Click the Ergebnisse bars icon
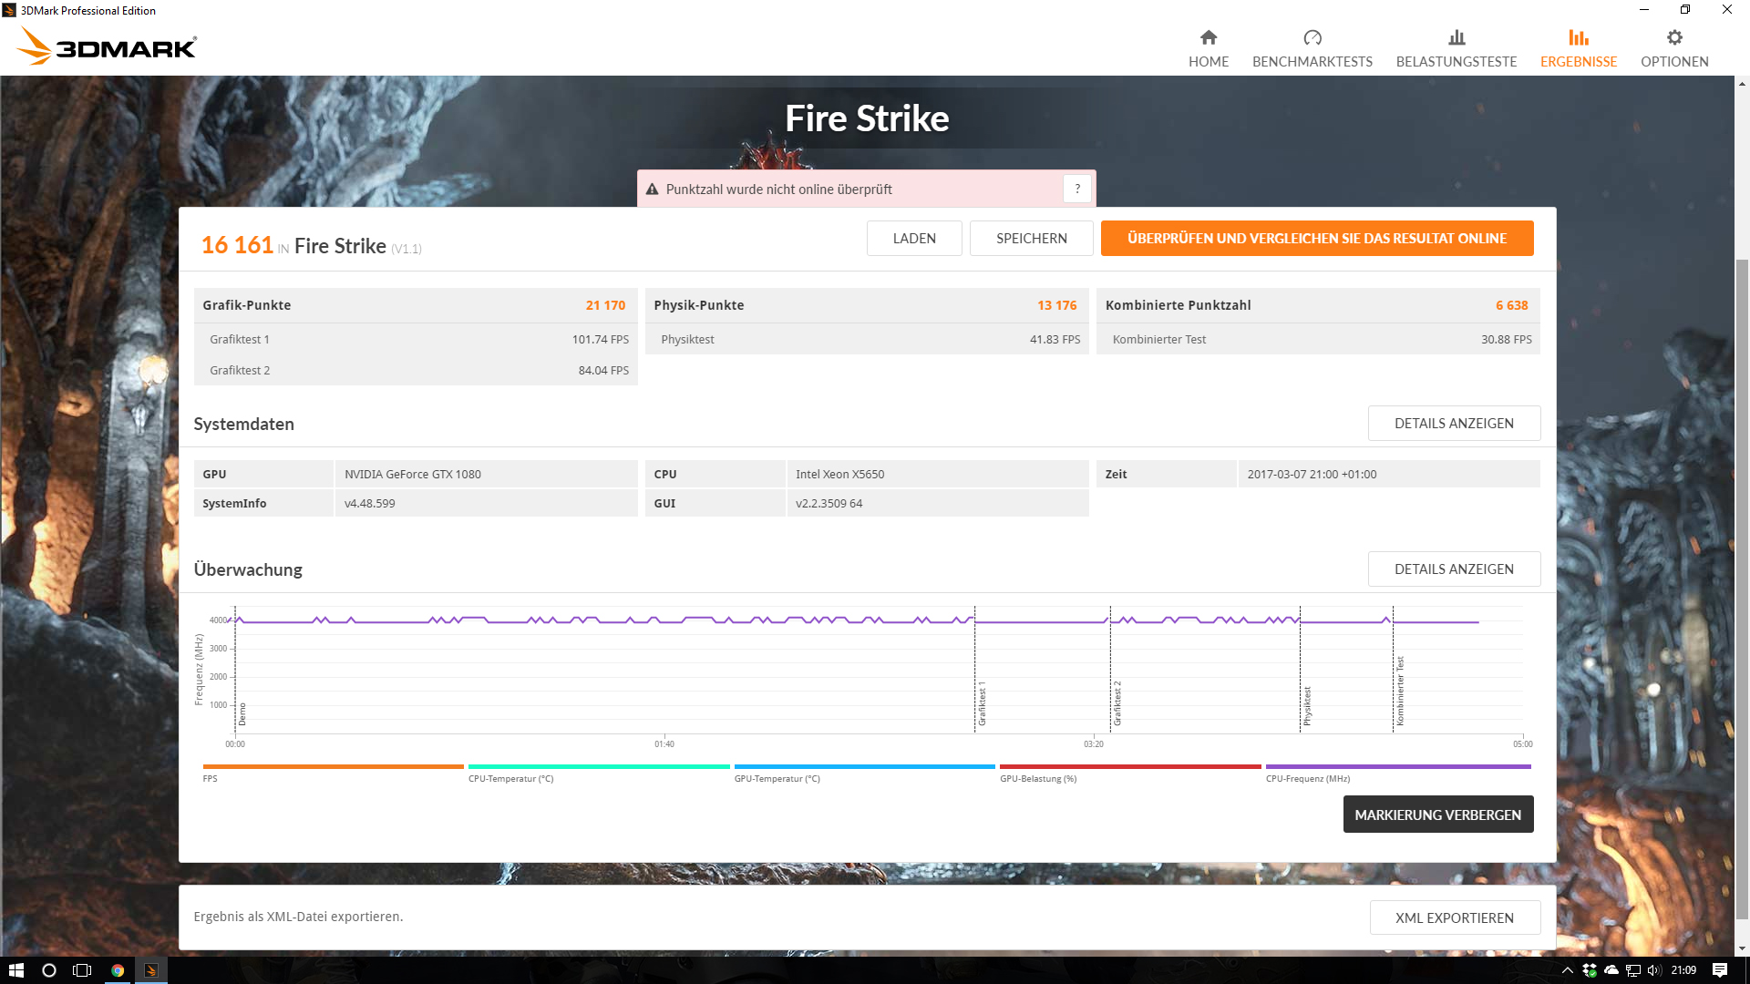The width and height of the screenshot is (1750, 984). pos(1578,37)
